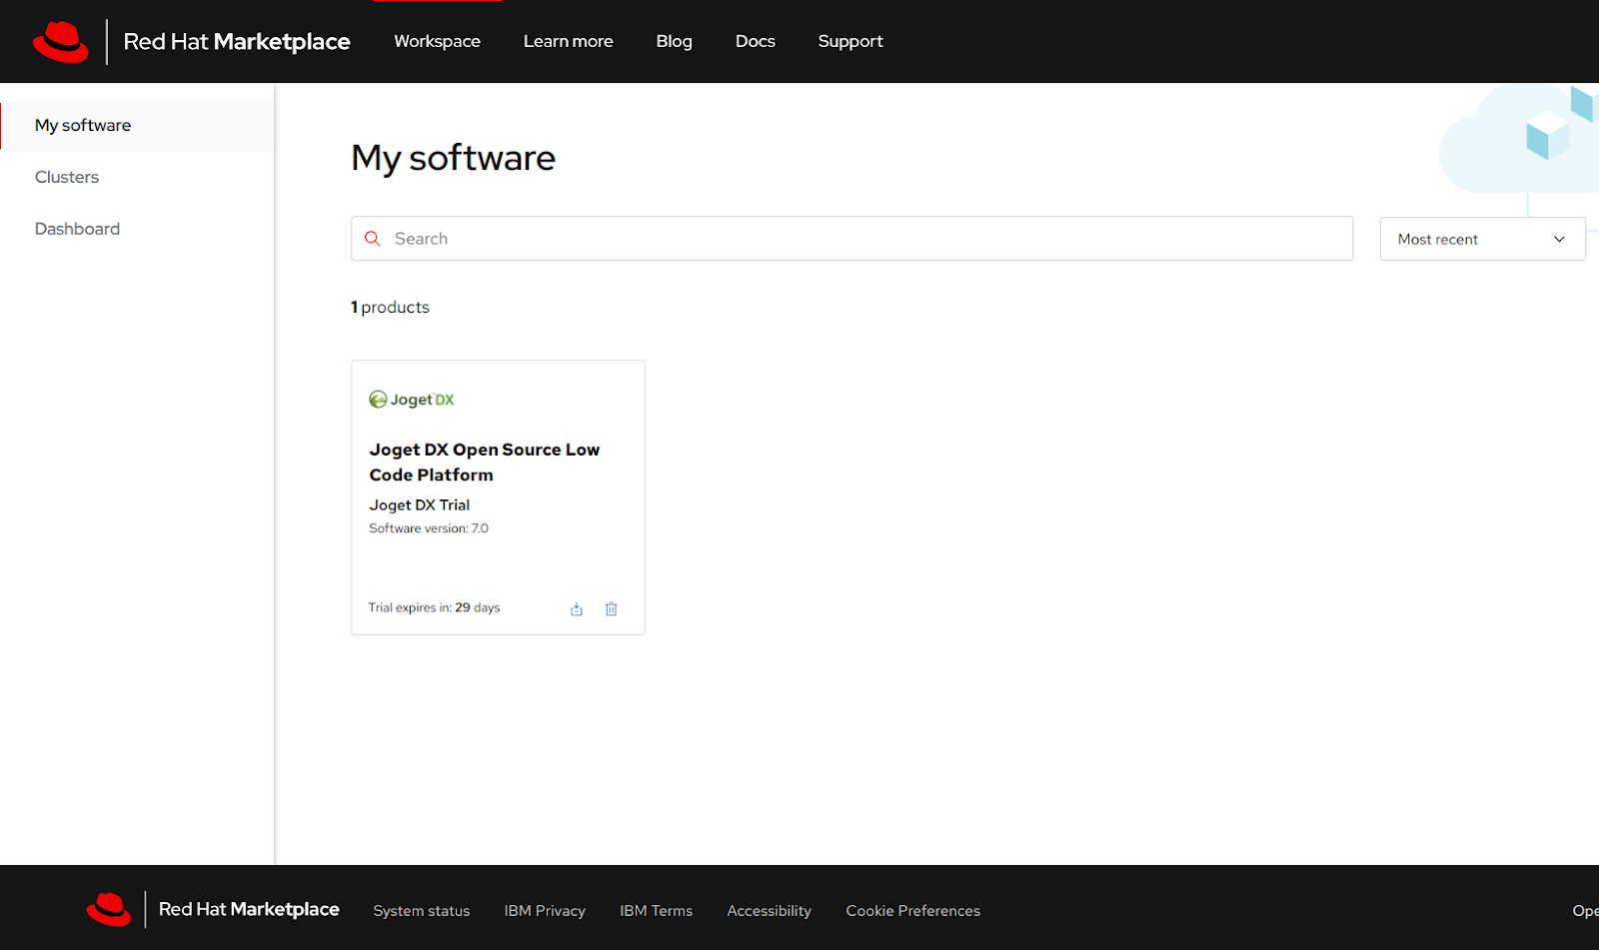Open the IBM Privacy link

(545, 911)
